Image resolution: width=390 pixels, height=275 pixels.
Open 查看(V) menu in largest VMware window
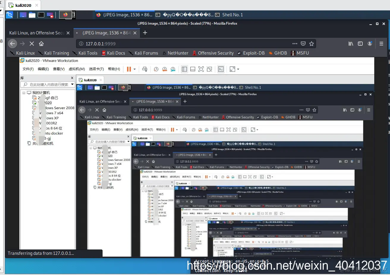(59, 69)
